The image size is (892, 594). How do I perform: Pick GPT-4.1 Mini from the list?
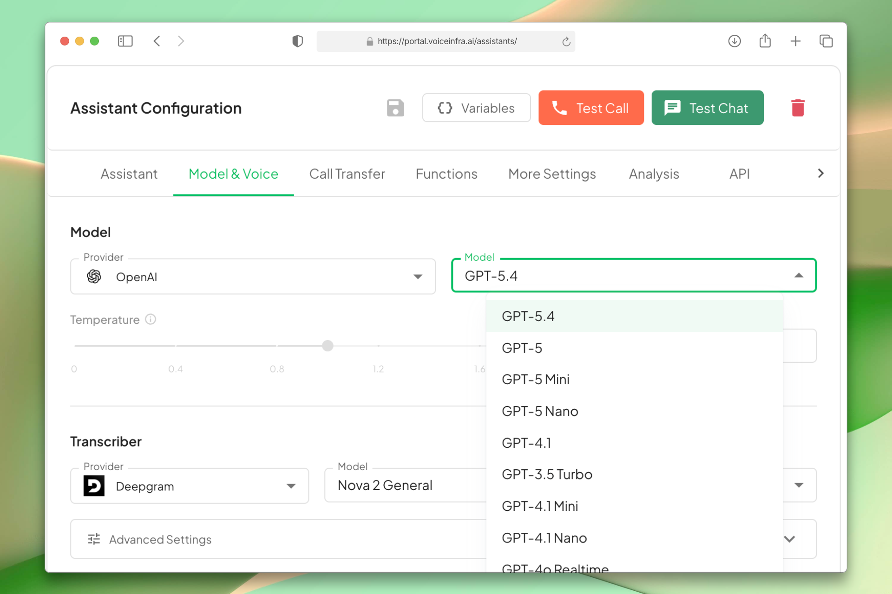634,506
